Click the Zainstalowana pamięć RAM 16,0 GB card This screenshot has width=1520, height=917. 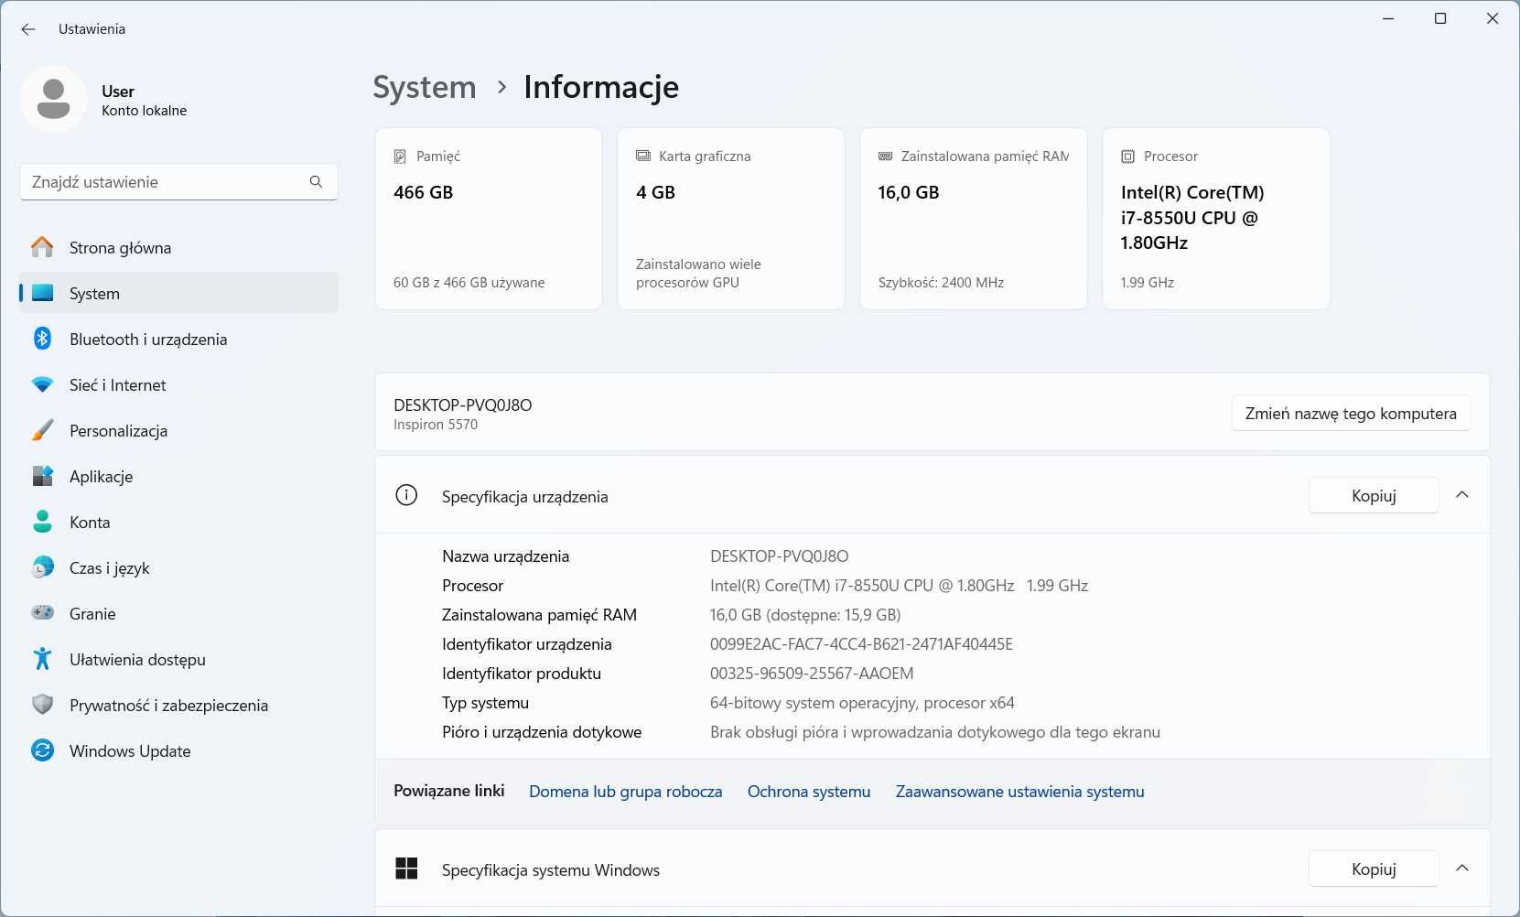[974, 219]
